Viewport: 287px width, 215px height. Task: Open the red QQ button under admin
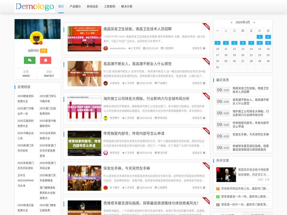(x=45, y=60)
